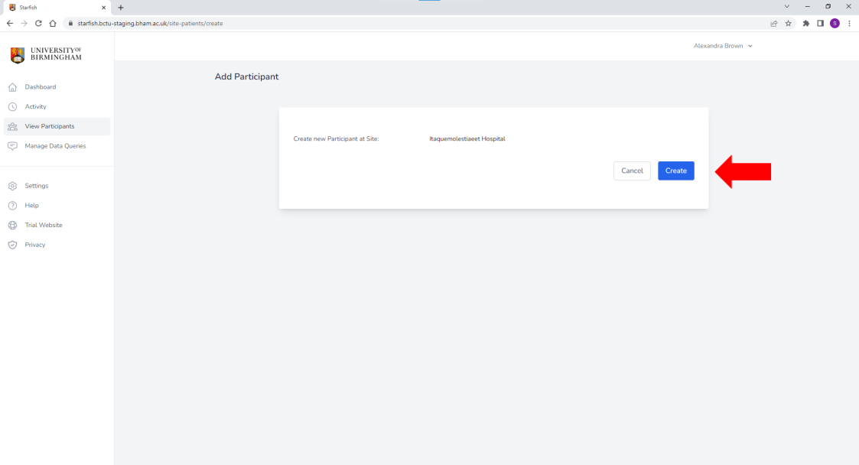Image resolution: width=859 pixels, height=465 pixels.
Task: Open the browser extensions puzzle icon
Action: click(806, 23)
